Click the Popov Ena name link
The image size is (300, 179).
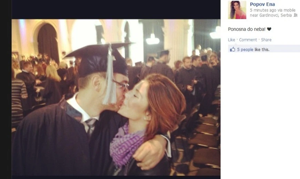point(262,4)
